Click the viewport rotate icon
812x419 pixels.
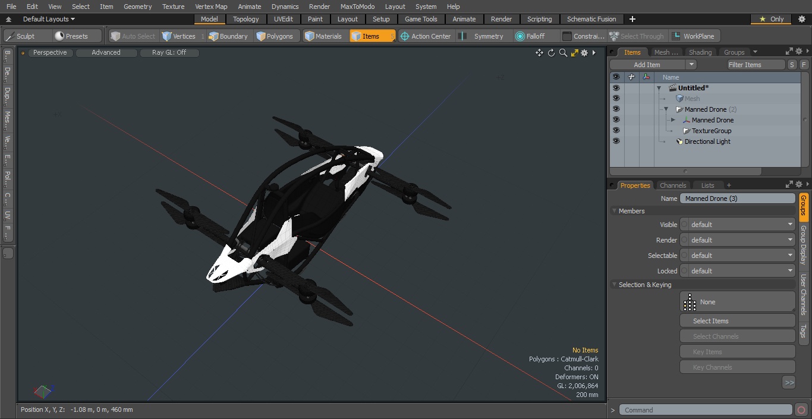(x=551, y=53)
